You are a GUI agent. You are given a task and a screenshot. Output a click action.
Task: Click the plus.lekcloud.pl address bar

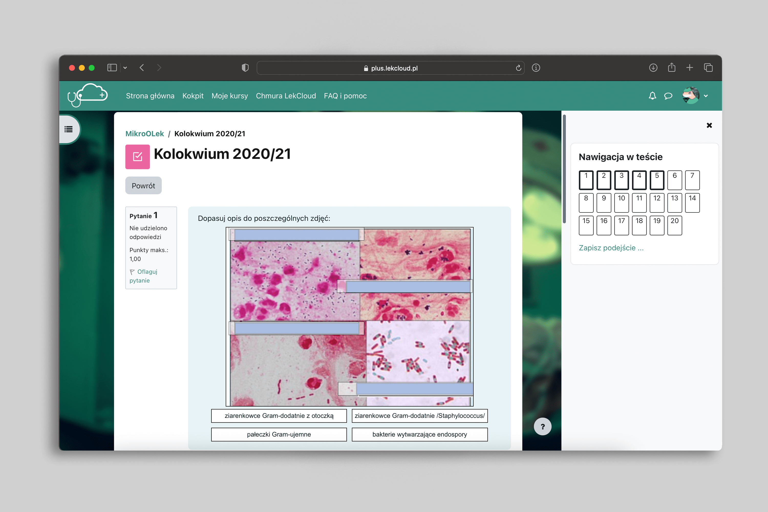391,68
